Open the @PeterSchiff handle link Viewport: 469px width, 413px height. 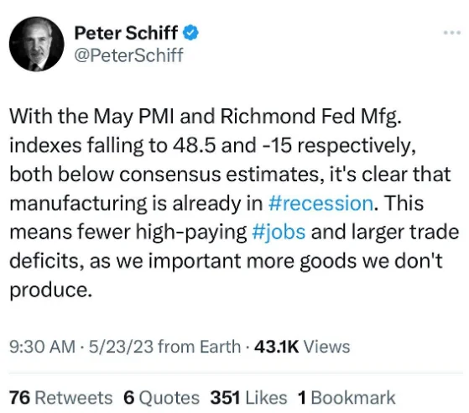click(128, 55)
